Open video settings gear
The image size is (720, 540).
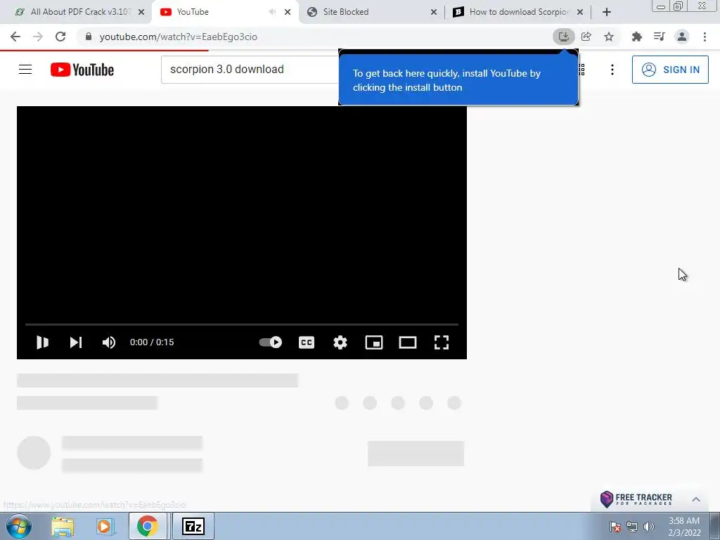tap(340, 342)
